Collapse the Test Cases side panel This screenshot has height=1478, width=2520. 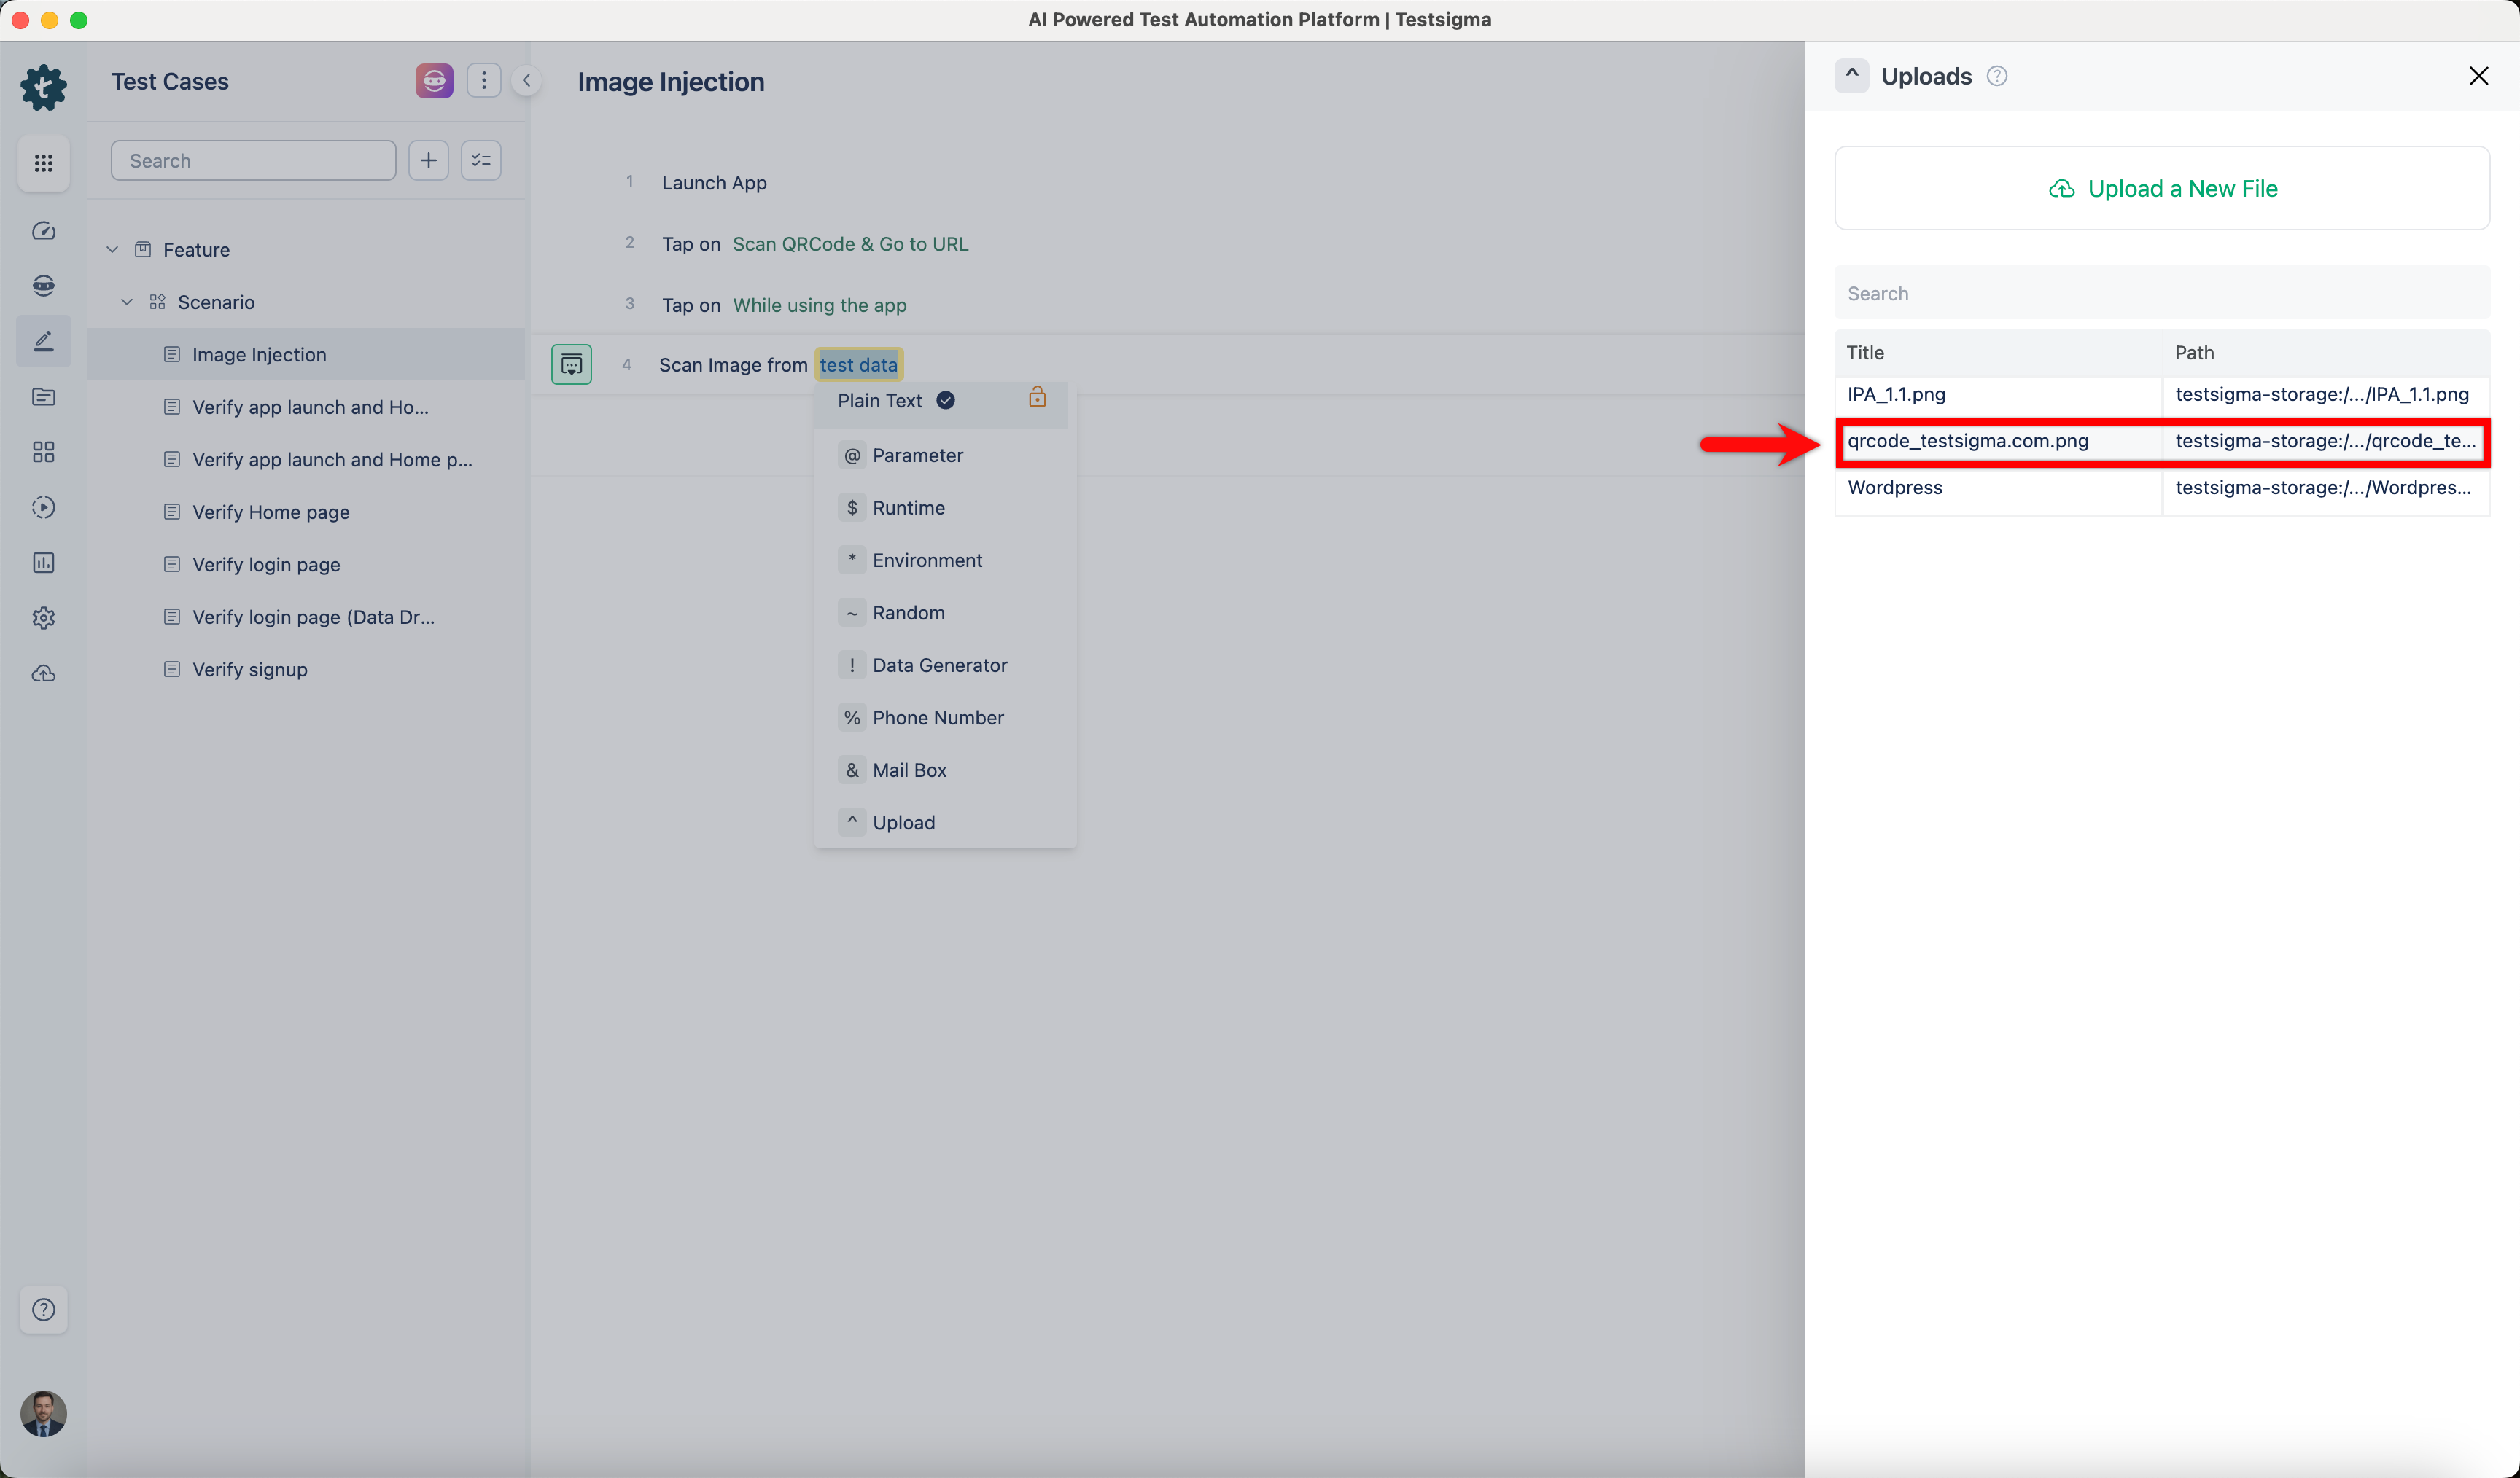[x=526, y=81]
